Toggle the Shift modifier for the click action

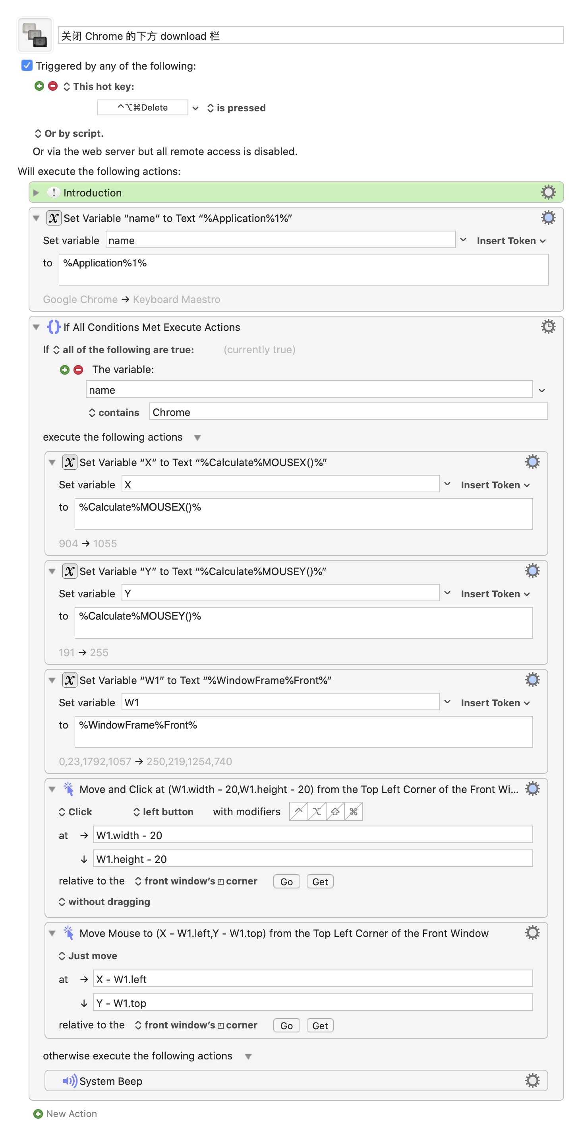coord(335,811)
